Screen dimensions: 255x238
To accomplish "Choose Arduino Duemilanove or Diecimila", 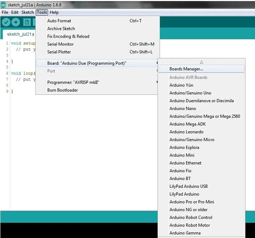I will click(x=201, y=101).
